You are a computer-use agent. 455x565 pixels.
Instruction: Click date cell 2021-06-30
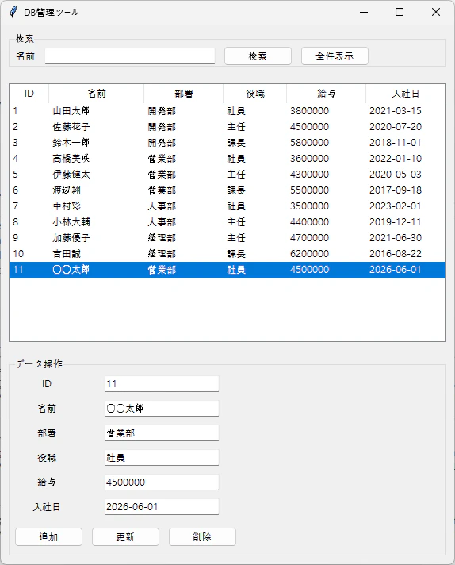(396, 238)
